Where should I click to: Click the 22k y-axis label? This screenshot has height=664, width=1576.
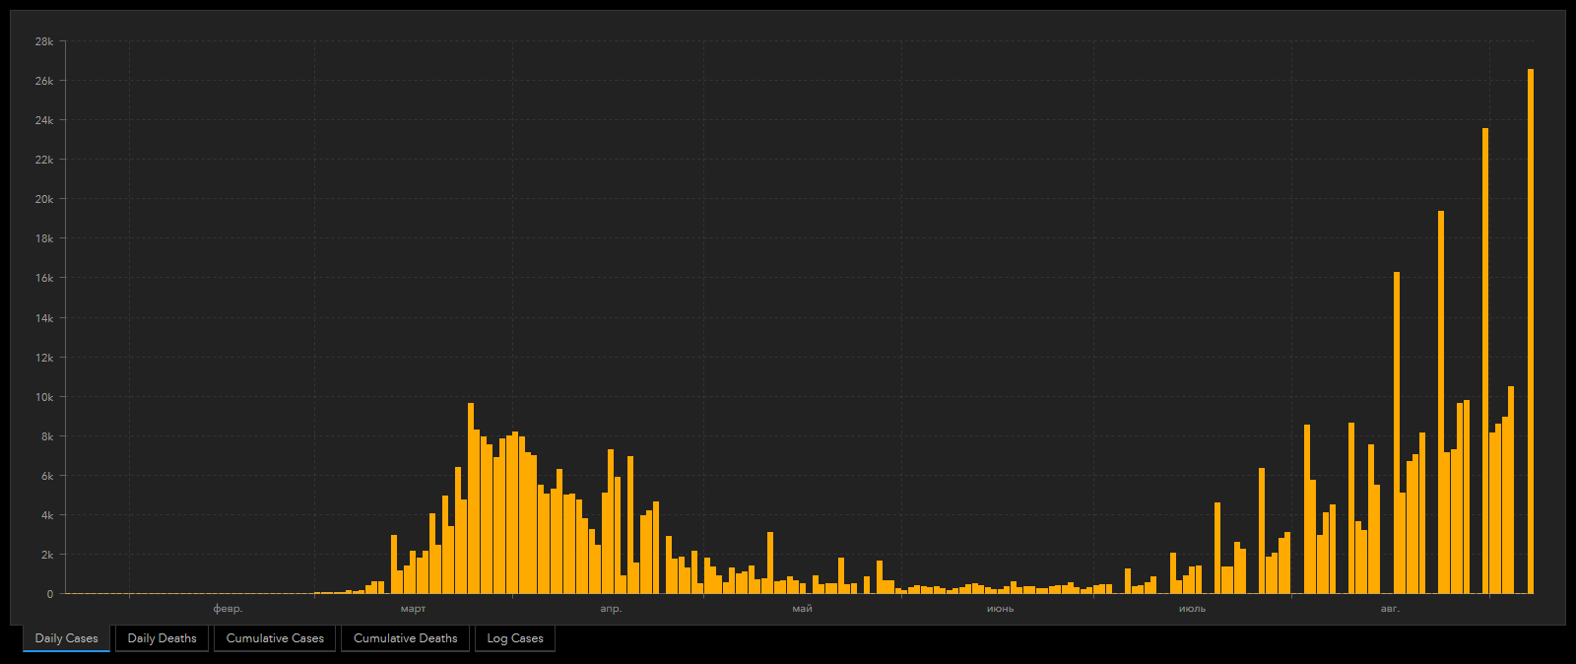pyautogui.click(x=44, y=160)
